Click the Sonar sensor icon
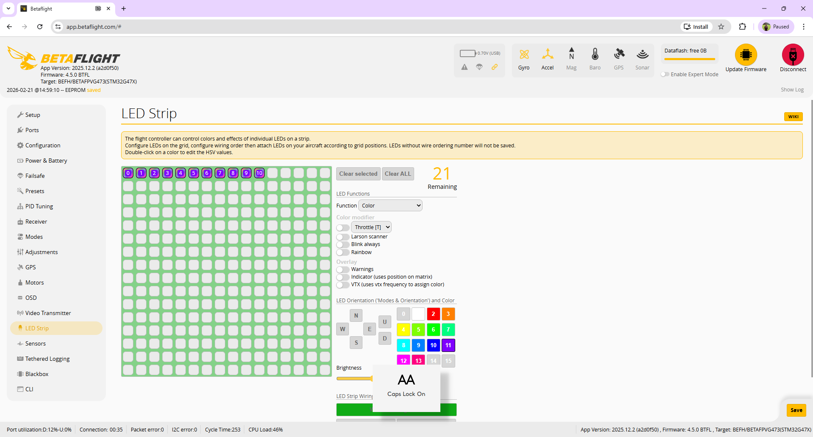 tap(642, 54)
